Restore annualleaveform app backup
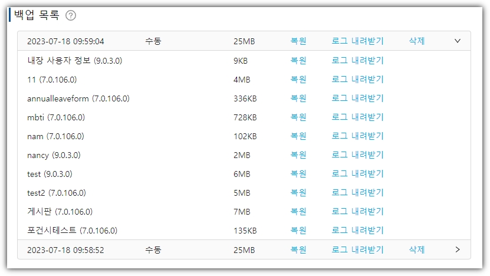This screenshot has height=276, width=490. (298, 98)
